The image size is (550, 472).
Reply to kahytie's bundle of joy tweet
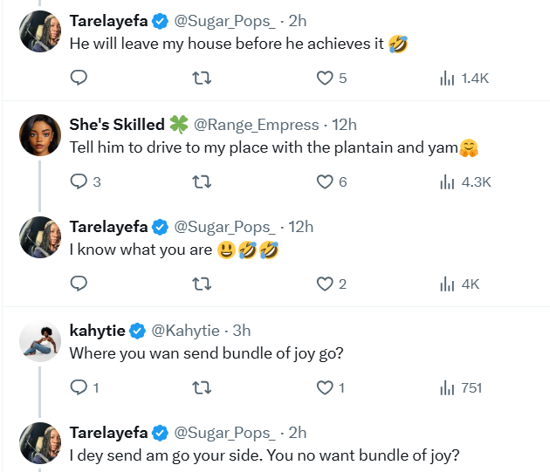[79, 387]
